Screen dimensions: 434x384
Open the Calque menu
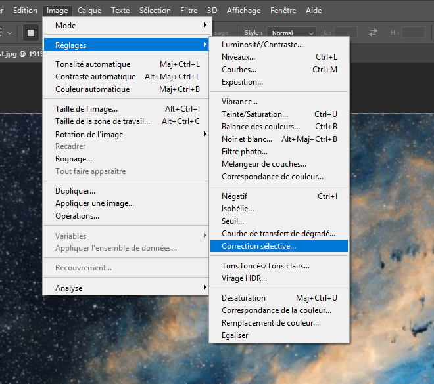click(x=89, y=11)
